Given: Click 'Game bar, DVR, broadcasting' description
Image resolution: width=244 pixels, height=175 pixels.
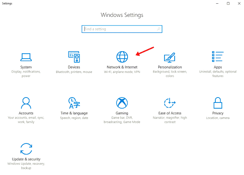Looking at the screenshot, I should pyautogui.click(x=122, y=120).
